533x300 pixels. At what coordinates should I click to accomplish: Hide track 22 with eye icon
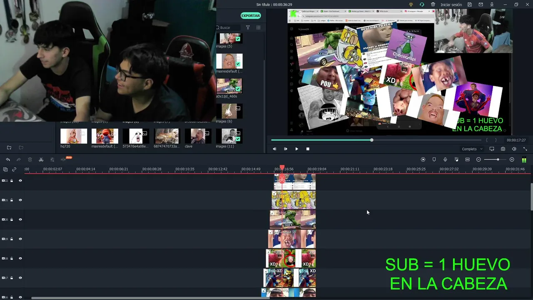coord(20,181)
